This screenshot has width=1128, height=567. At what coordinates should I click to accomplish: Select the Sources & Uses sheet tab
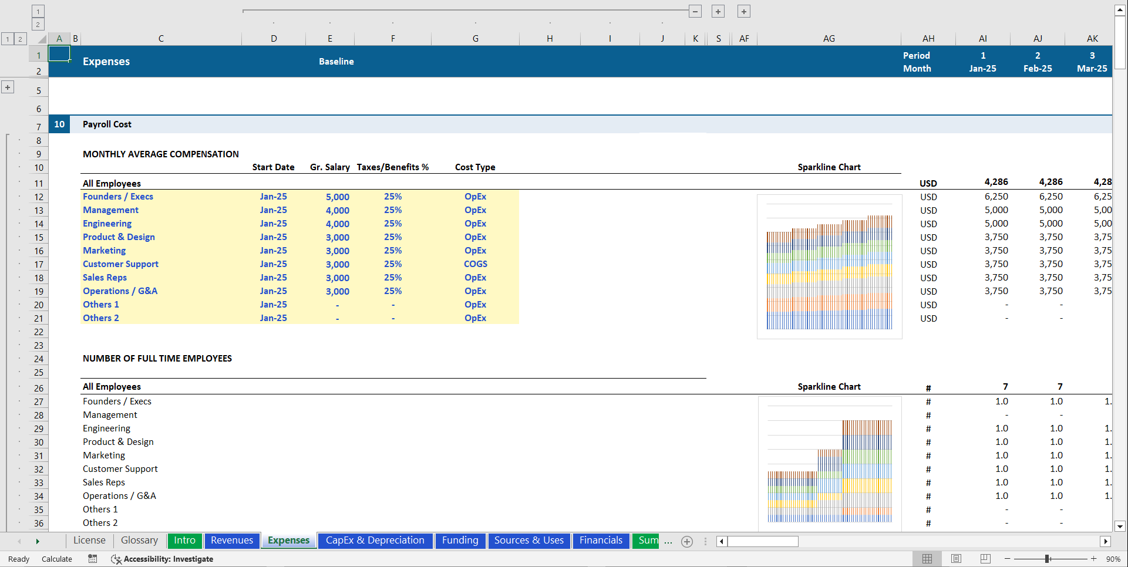(528, 541)
